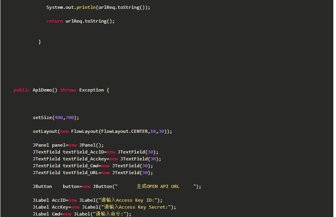Click the setLayout FlowLayout.CENTER line

[x=102, y=131]
